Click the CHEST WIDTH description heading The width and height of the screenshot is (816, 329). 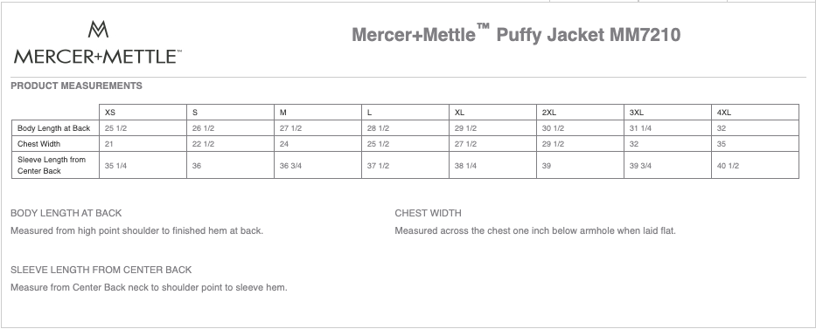point(428,213)
